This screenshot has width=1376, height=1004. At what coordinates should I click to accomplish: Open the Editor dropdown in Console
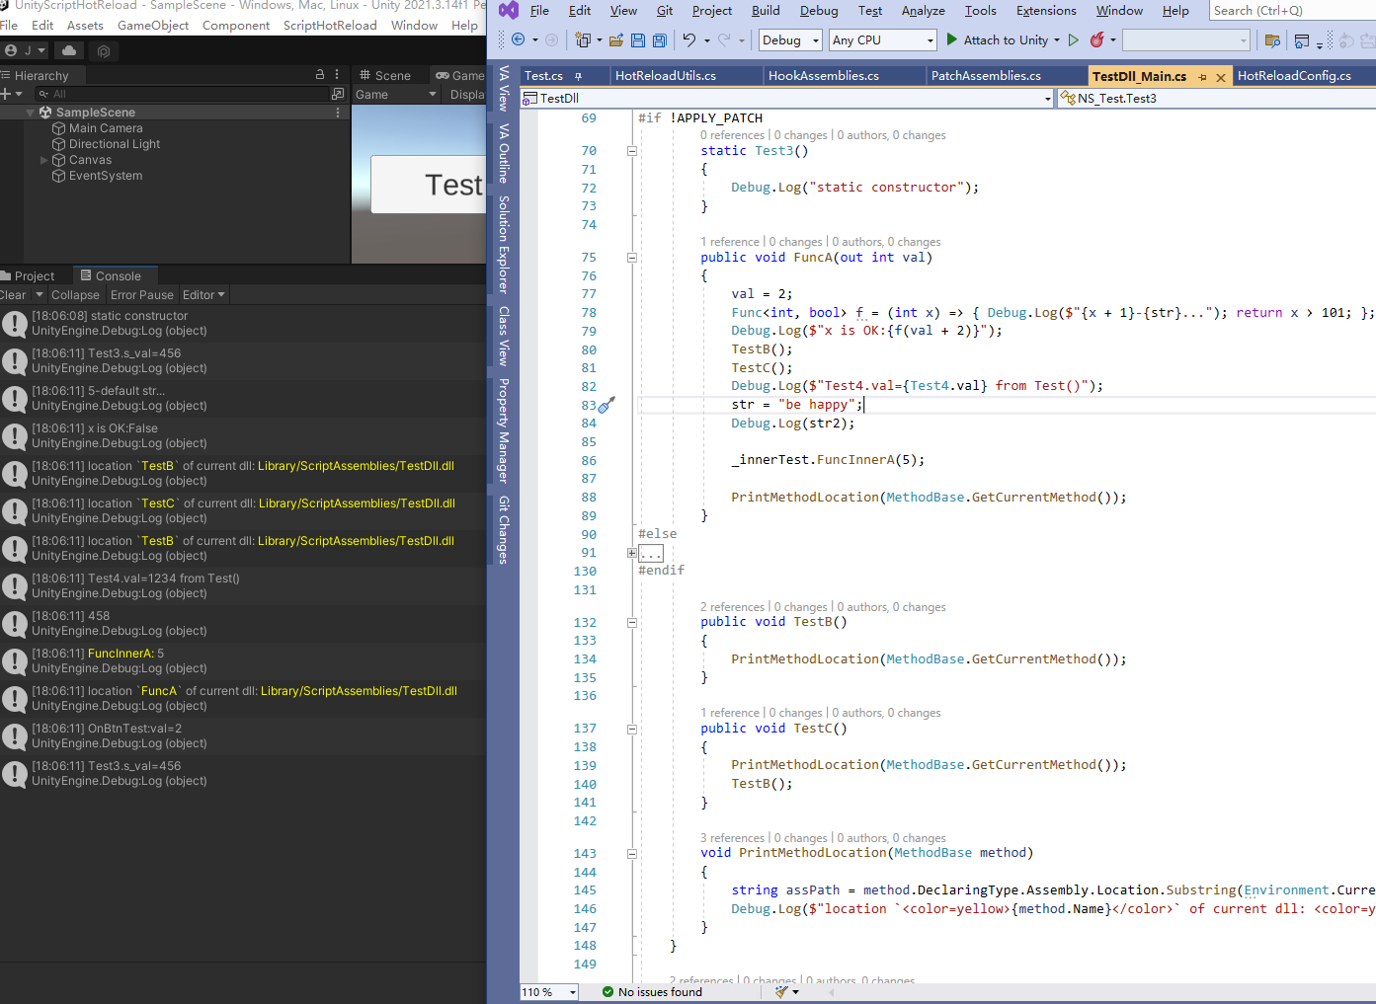(x=203, y=295)
